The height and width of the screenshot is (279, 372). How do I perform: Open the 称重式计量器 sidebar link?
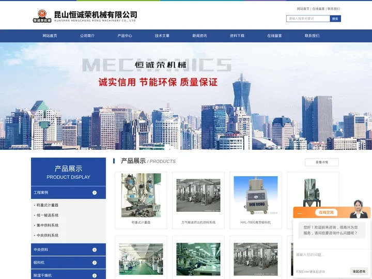(x=48, y=205)
